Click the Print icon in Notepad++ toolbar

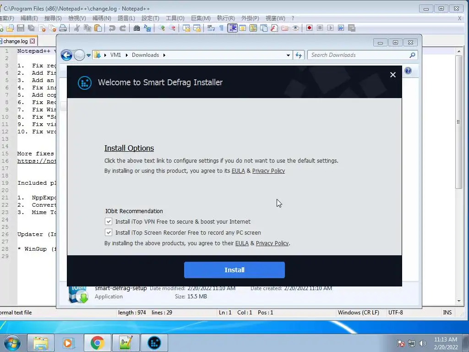(x=63, y=28)
